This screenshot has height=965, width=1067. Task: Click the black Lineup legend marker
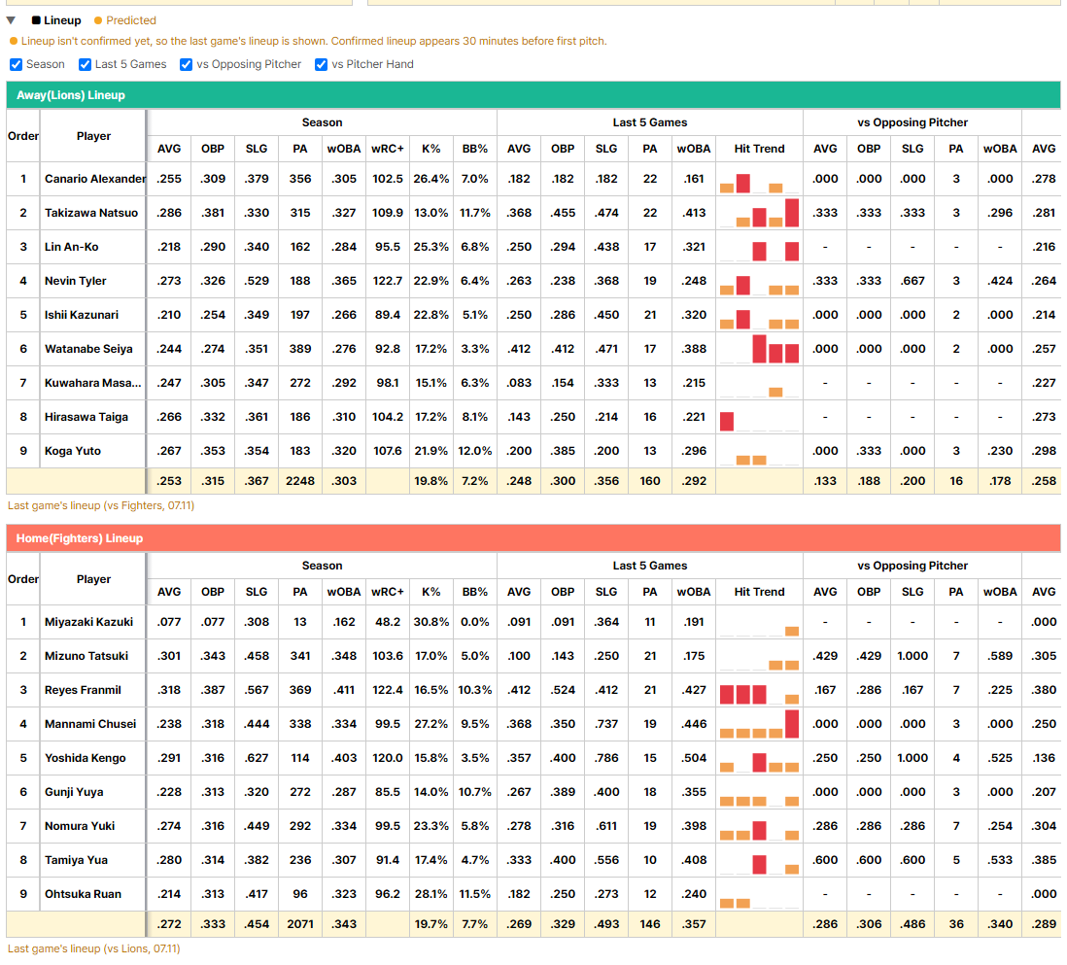click(36, 20)
